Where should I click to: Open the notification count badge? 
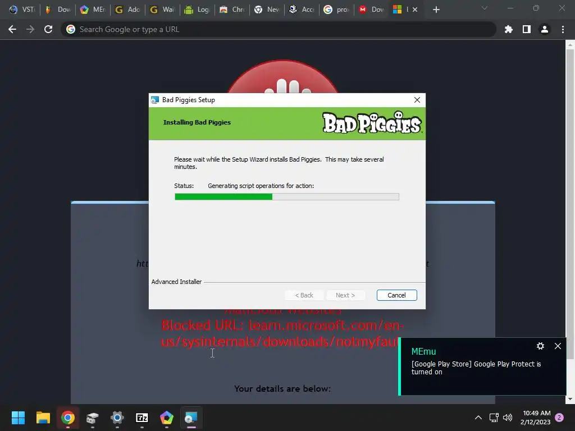(559, 418)
